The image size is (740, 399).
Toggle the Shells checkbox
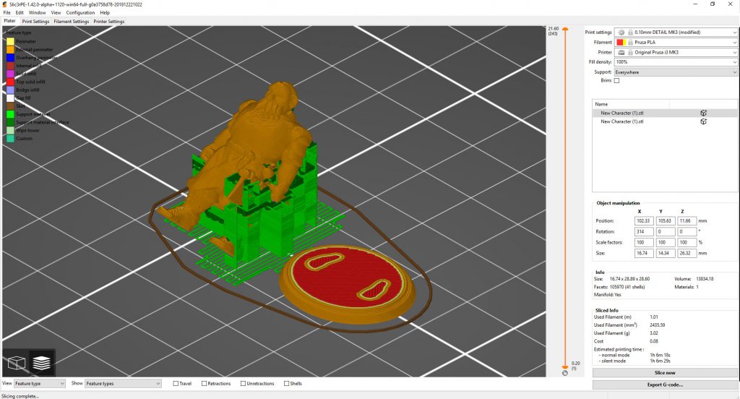click(286, 383)
